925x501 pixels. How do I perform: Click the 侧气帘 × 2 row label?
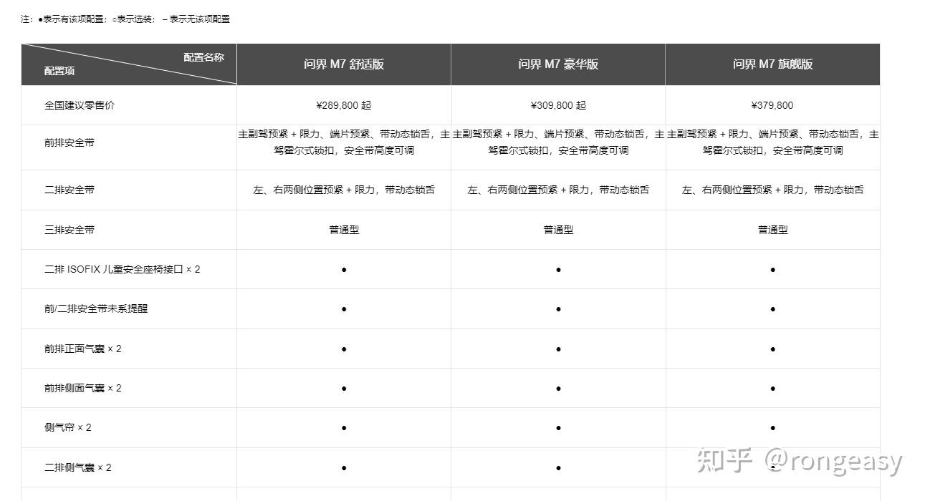68,427
